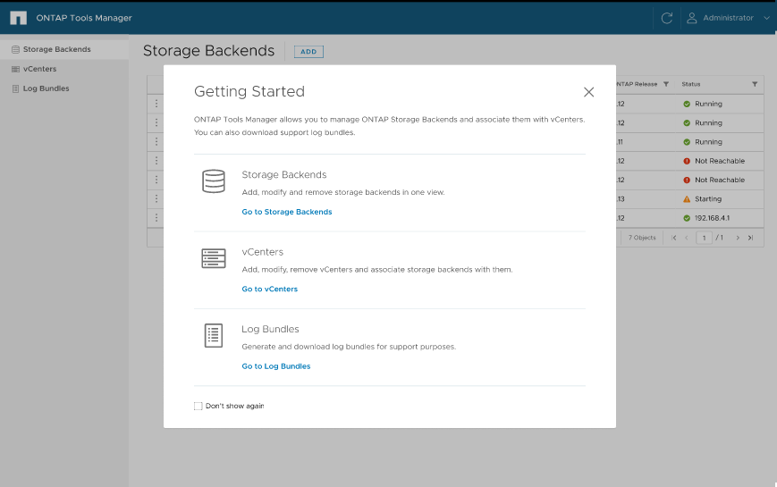Select Storage Backends in the sidebar
777x487 pixels.
coord(56,49)
